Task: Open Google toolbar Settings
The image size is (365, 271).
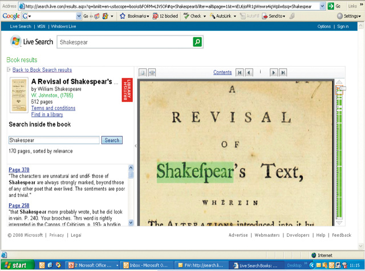Action: click(x=349, y=16)
